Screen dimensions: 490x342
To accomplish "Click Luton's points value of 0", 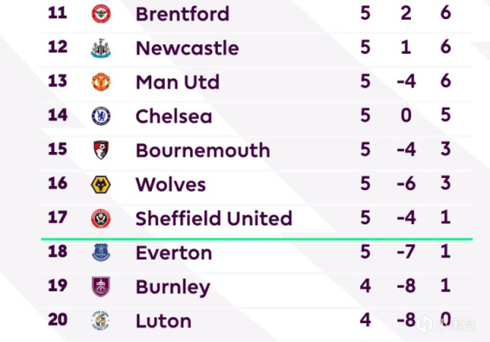I will pyautogui.click(x=446, y=320).
